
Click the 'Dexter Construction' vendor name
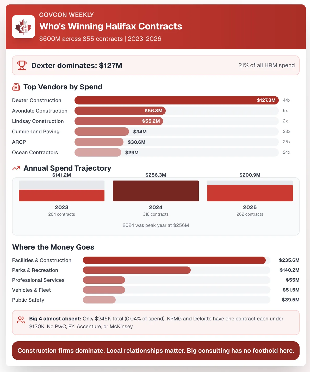(x=37, y=100)
